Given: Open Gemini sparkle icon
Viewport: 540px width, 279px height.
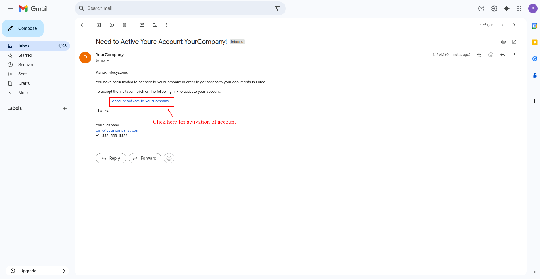Looking at the screenshot, I should click(x=507, y=8).
